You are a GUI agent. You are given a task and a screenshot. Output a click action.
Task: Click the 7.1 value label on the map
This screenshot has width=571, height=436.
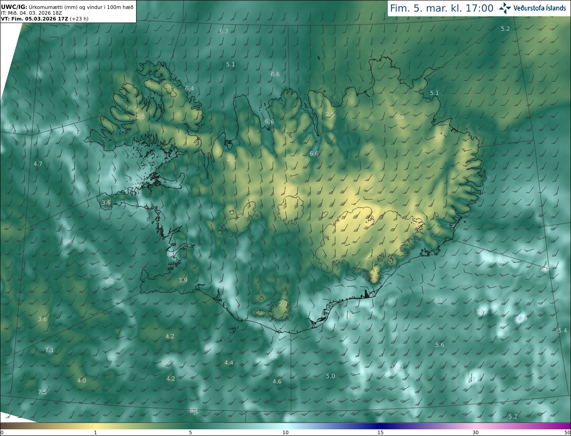[x=50, y=350]
